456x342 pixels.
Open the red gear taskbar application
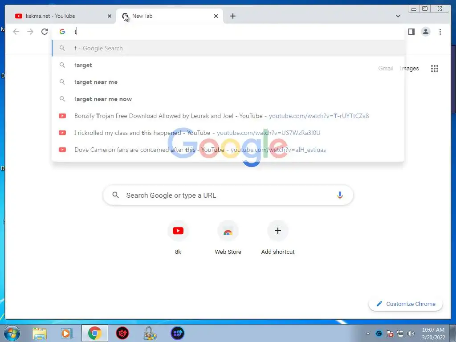(x=122, y=333)
